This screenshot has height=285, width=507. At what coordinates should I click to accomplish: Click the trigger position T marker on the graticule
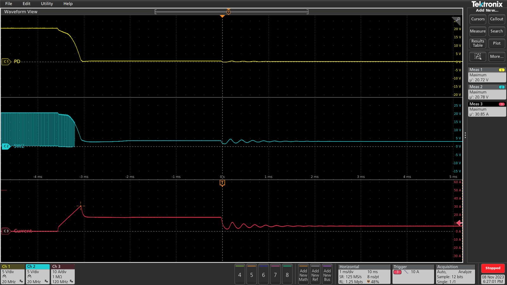tap(222, 183)
